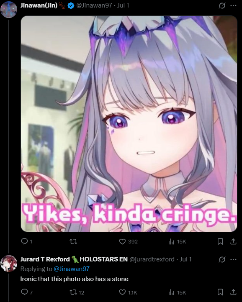The image size is (242, 302).
Task: Open Jinawan's profile avatar
Action: [9, 10]
